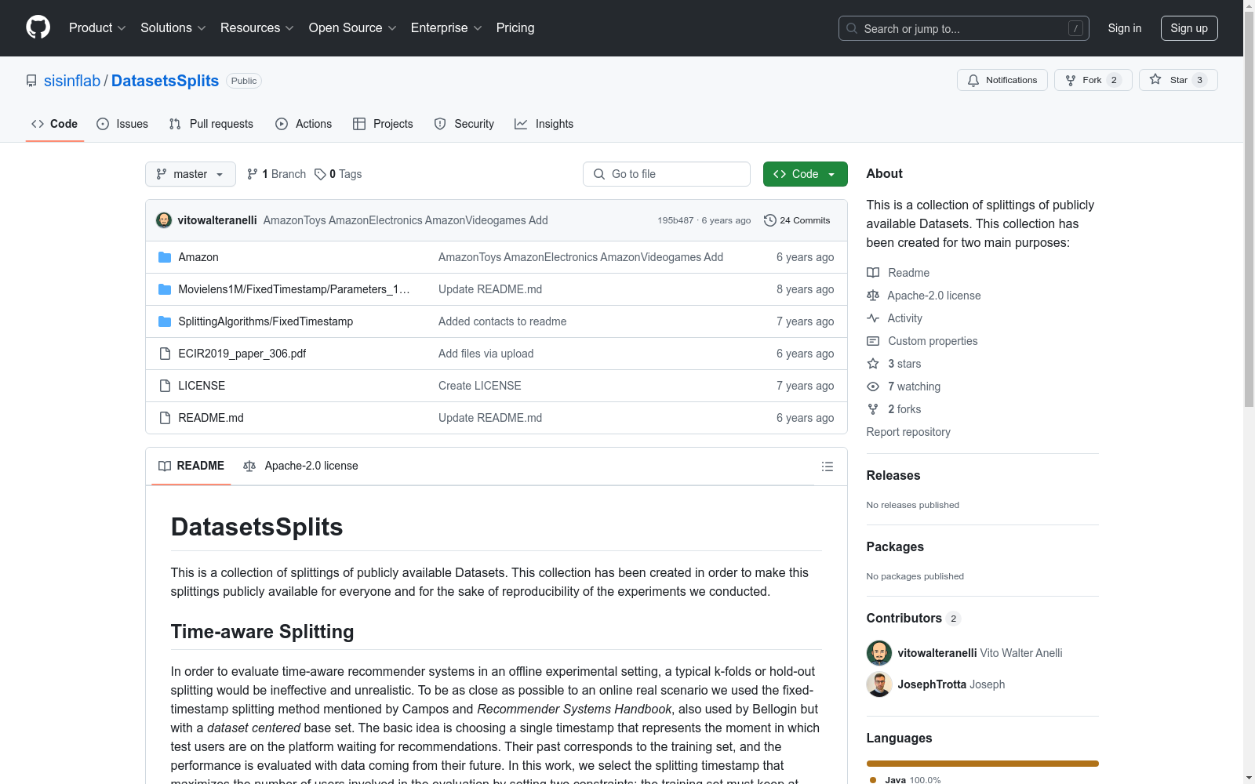Viewport: 1255px width, 784px height.
Task: Open the Movielens1M folder
Action: coord(293,289)
